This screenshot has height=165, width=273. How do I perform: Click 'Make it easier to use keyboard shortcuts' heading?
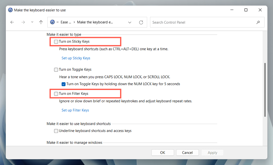click(x=79, y=124)
